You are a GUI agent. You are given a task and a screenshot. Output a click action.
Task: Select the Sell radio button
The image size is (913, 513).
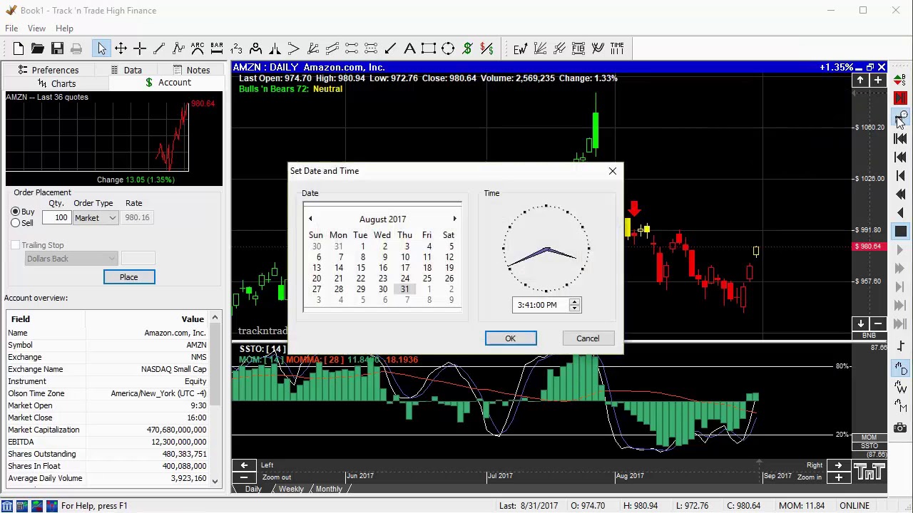click(x=16, y=223)
